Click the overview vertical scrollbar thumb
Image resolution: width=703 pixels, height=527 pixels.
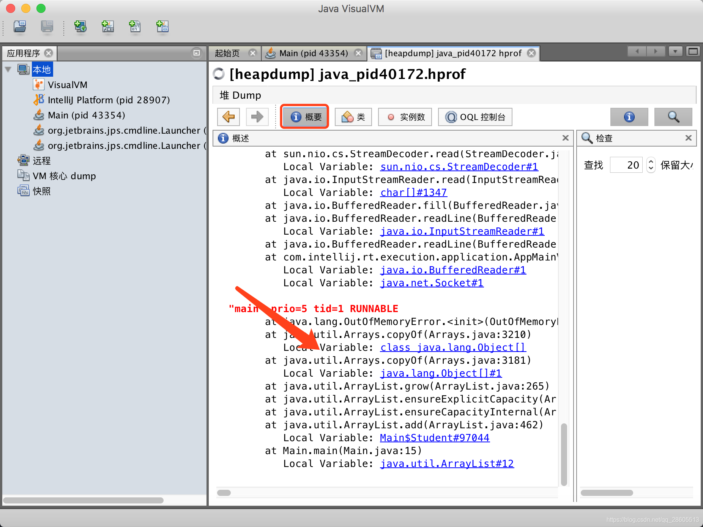(564, 454)
